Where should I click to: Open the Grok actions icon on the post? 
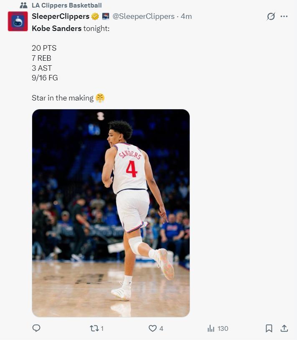pyautogui.click(x=271, y=16)
